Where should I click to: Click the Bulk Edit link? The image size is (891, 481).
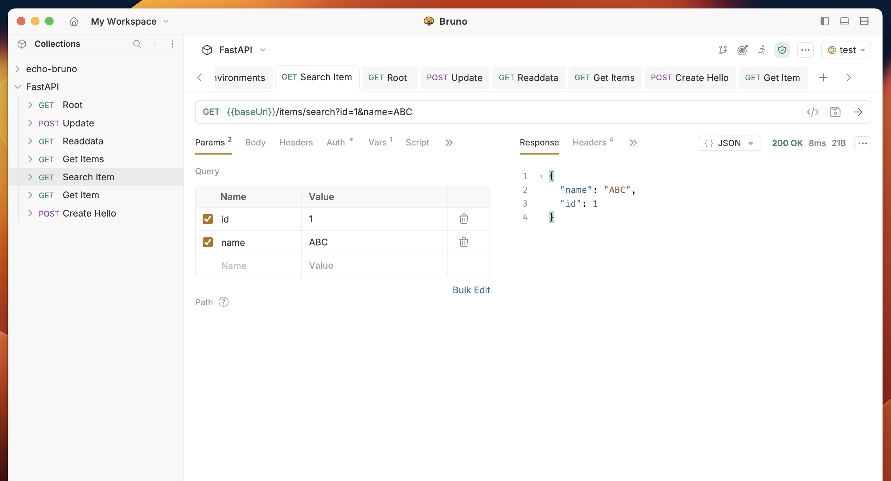[x=471, y=290]
